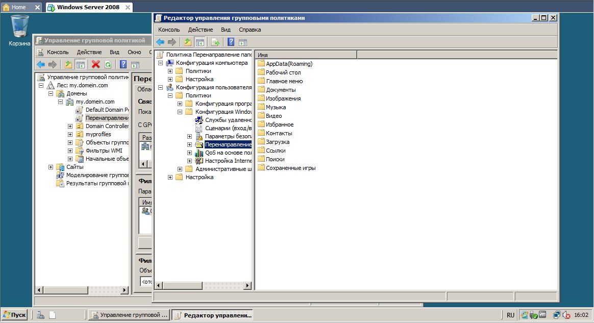Open the Сохраненные игры folder
This screenshot has height=323, width=594.
tap(286, 168)
